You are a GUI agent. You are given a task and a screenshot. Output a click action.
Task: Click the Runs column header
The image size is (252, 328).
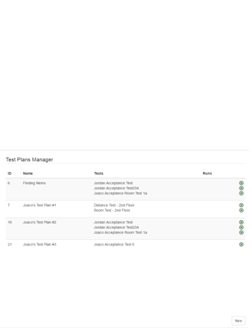pos(207,173)
